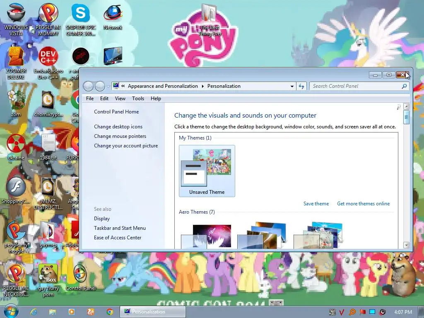The width and height of the screenshot is (424, 318).
Task: Click the themes list scroll up arrow
Action: 406,106
